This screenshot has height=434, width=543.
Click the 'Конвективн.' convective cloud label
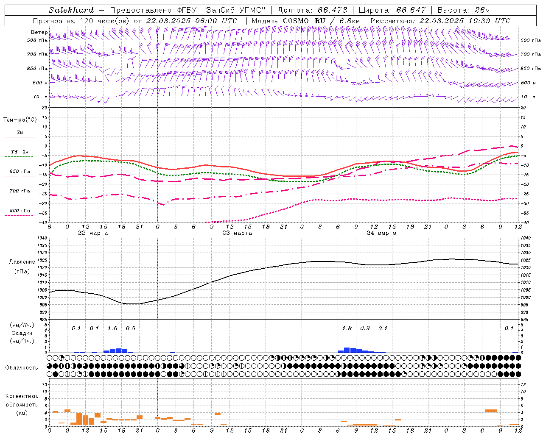[x=22, y=396]
